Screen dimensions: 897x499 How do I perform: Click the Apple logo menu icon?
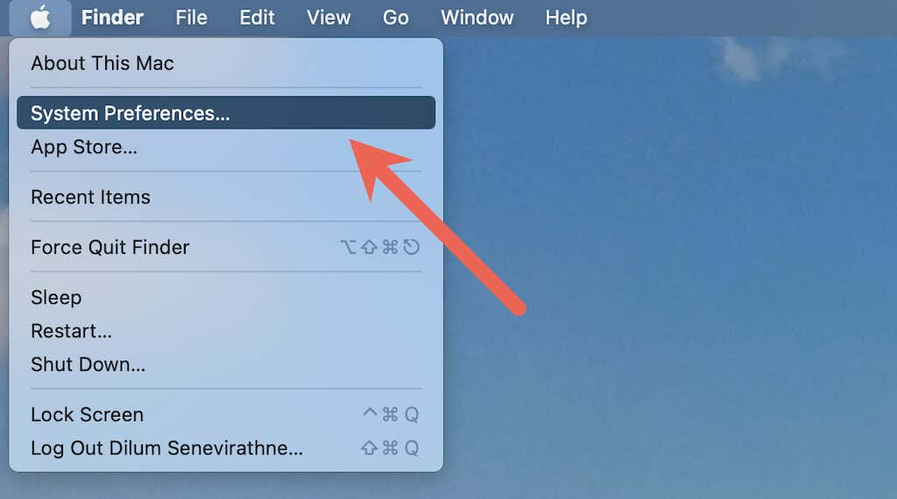coord(40,18)
